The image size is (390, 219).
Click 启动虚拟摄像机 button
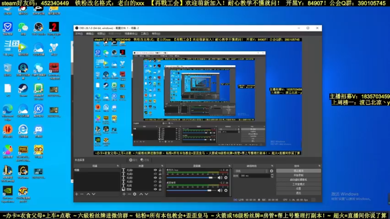coord(298,180)
